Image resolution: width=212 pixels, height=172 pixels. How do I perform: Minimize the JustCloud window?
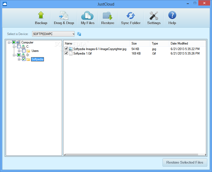coord(188,3)
